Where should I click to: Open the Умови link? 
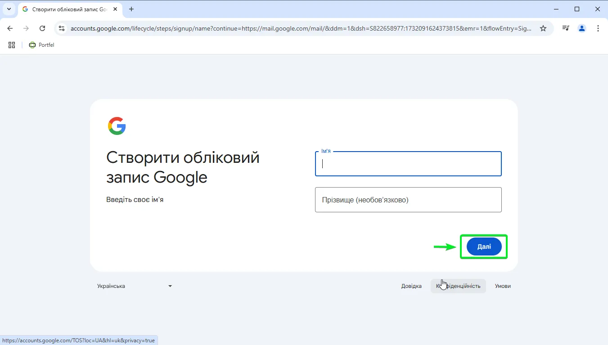pos(503,286)
